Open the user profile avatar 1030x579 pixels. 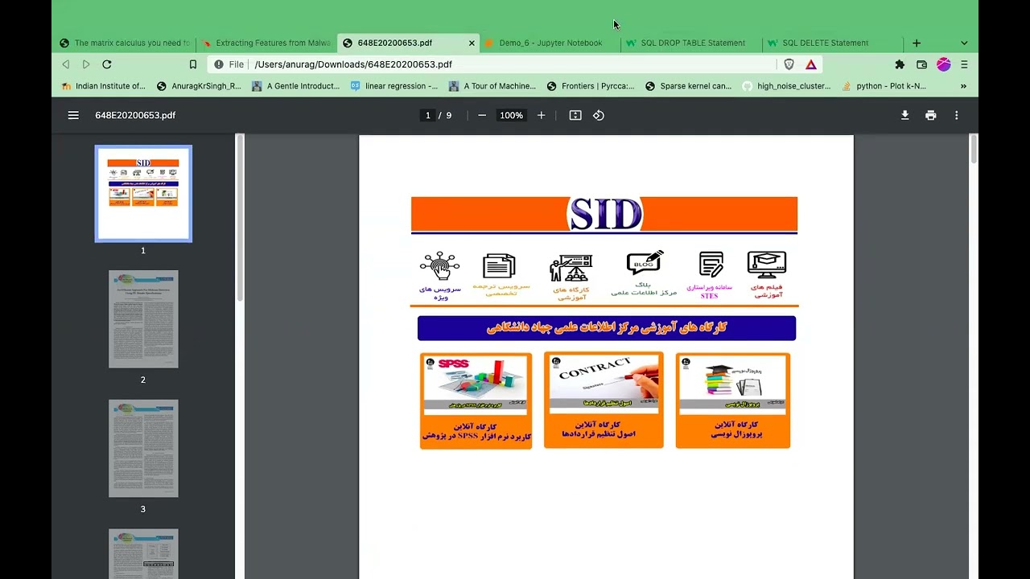pos(944,64)
